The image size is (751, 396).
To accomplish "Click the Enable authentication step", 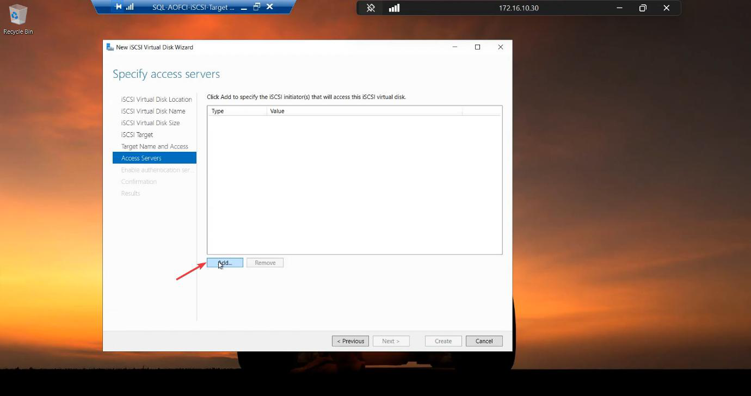I will click(157, 170).
